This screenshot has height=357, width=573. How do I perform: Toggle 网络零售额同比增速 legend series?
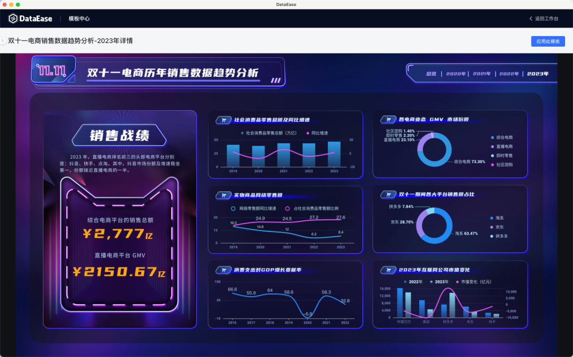coord(254,209)
